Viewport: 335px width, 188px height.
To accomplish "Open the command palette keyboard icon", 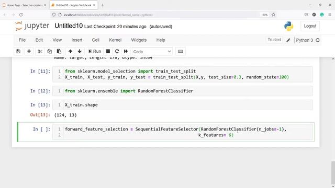I will [180, 51].
